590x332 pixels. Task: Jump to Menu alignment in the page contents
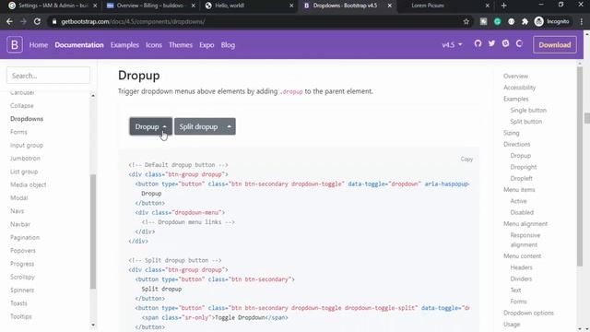point(525,224)
